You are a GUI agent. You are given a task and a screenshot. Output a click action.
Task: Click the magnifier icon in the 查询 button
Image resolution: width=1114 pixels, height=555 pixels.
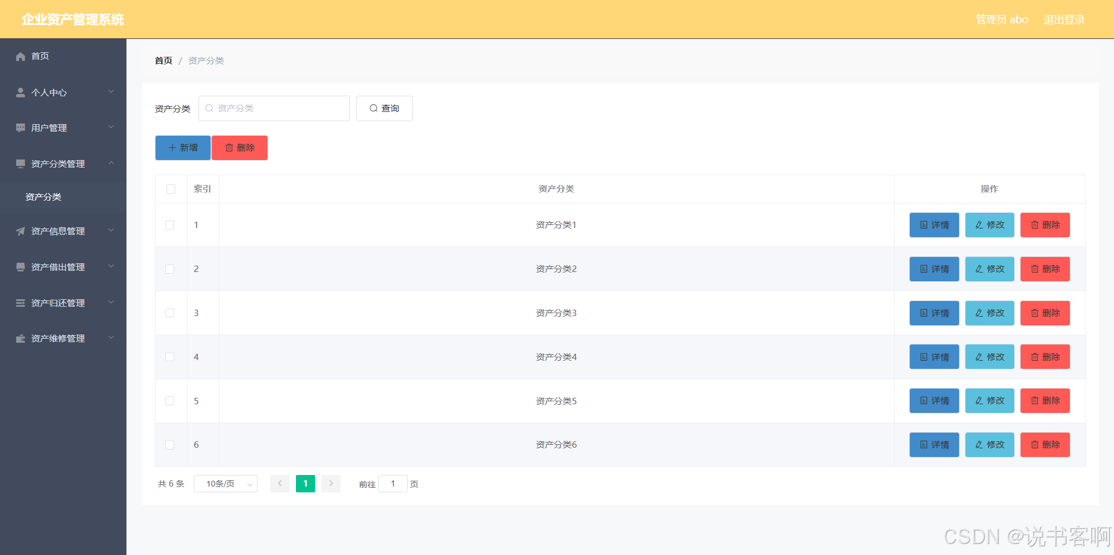(x=374, y=108)
